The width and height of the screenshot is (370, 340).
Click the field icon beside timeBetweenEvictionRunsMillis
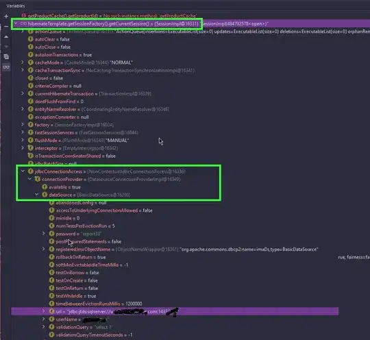pos(51,304)
